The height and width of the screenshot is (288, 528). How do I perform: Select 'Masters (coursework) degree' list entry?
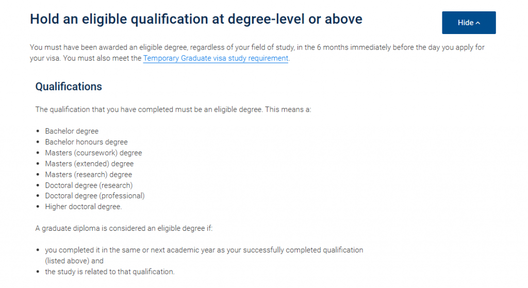[93, 153]
